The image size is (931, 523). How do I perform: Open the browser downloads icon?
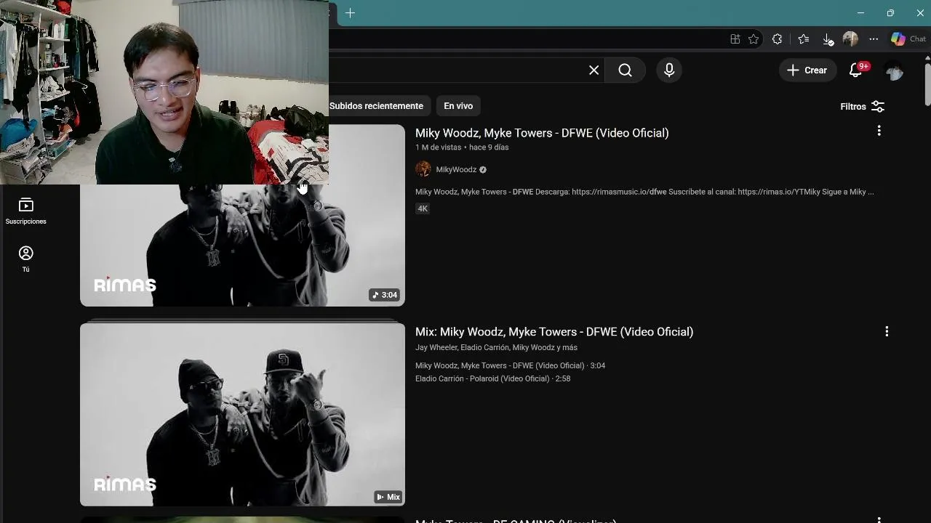pyautogui.click(x=828, y=39)
